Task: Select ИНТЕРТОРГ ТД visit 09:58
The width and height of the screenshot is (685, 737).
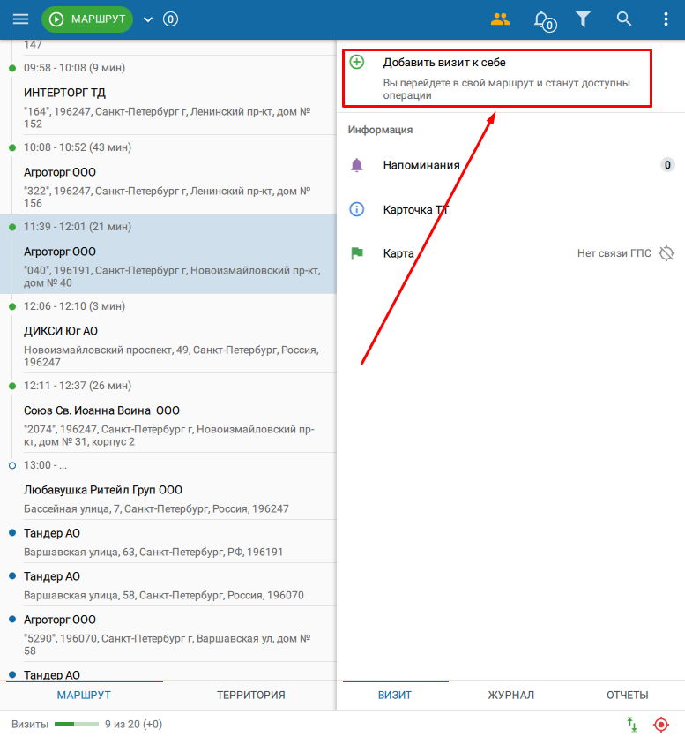Action: coord(168,95)
